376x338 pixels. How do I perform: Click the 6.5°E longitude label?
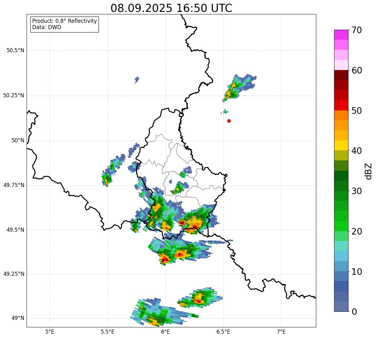coord(223,331)
